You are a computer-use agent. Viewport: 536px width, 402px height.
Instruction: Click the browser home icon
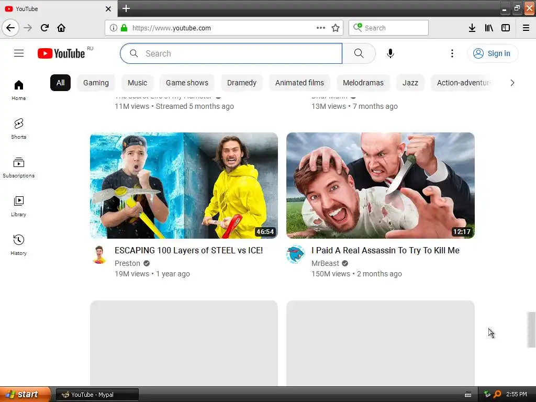(61, 28)
